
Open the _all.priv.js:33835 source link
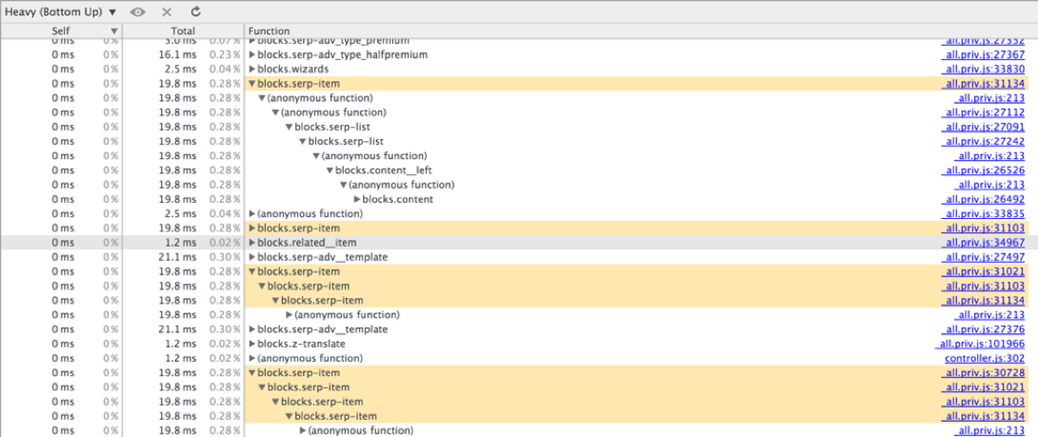[x=983, y=214]
